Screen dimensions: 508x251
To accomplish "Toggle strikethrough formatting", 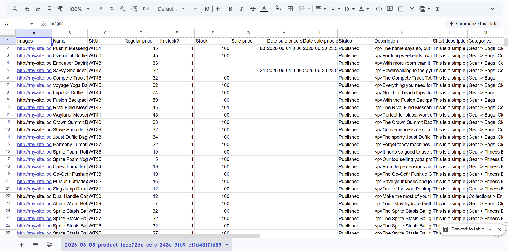I will click(x=253, y=9).
